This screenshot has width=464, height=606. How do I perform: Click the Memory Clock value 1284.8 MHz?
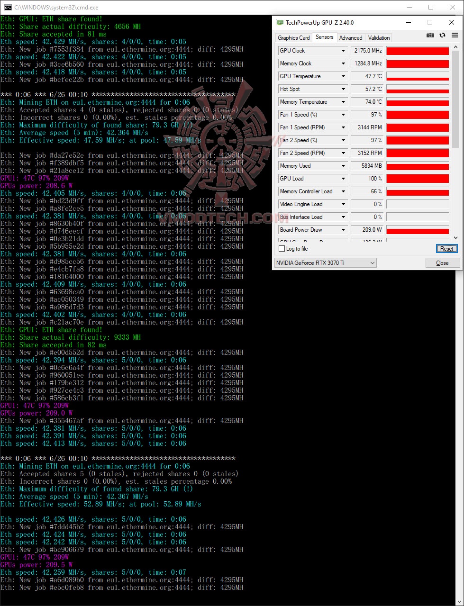pyautogui.click(x=367, y=63)
